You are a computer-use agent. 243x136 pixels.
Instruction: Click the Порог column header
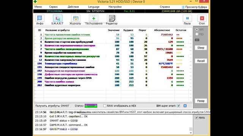click(142, 30)
